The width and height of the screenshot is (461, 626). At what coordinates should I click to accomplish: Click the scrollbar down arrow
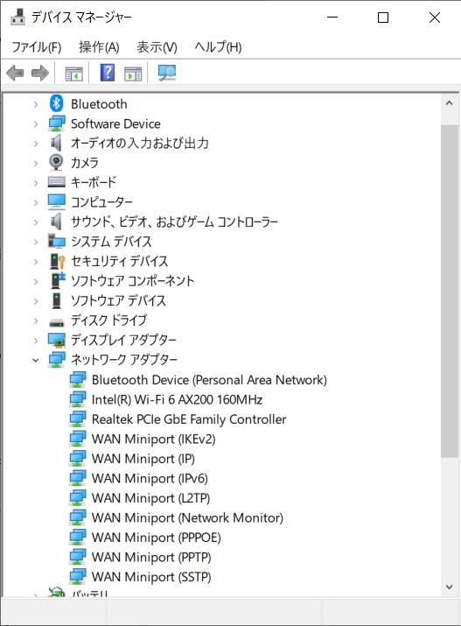(450, 587)
